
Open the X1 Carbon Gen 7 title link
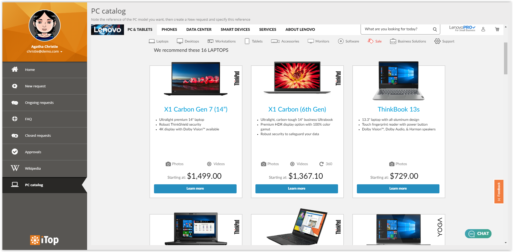click(x=196, y=109)
